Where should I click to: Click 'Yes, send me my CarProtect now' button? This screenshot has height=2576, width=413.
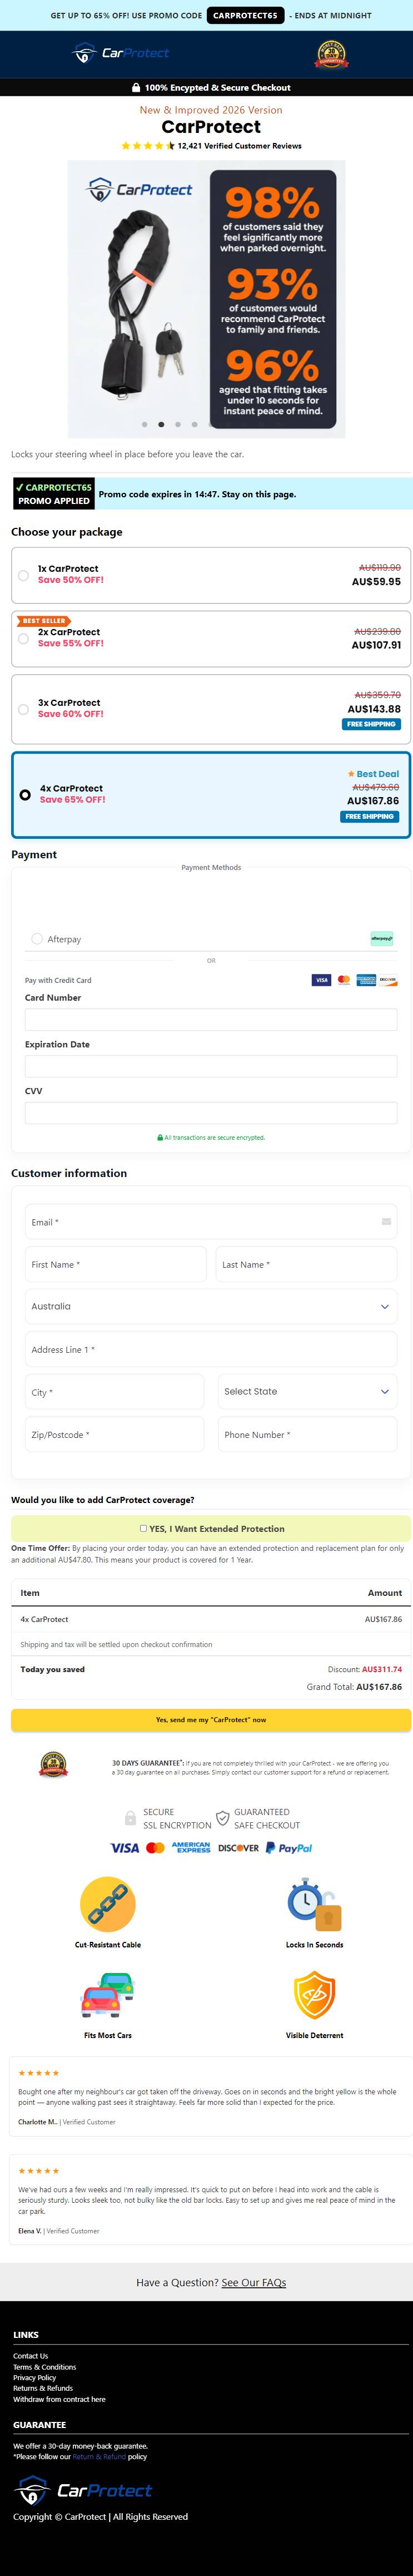211,1720
